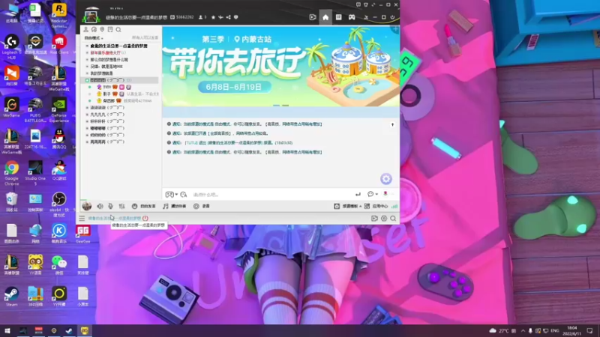Click the flower gift icon
The height and width of the screenshot is (337, 600).
[x=385, y=194]
